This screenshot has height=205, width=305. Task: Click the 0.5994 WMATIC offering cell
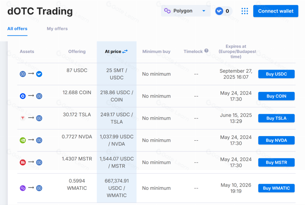pyautogui.click(x=77, y=184)
